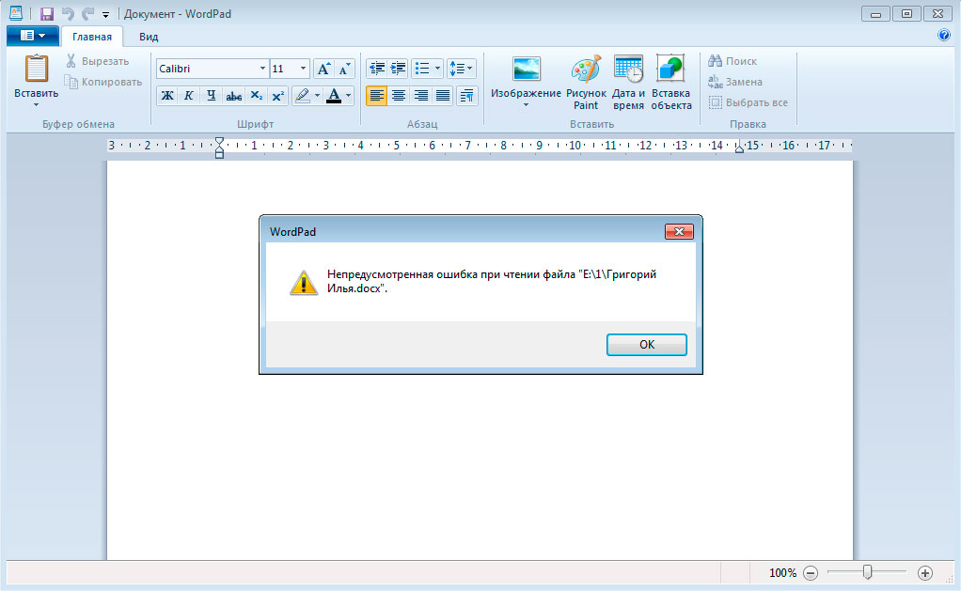Expand the Изображение dropdown arrow
Image resolution: width=961 pixels, height=591 pixels.
(526, 105)
